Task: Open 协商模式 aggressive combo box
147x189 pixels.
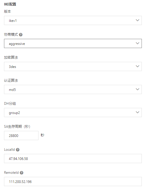Action: (x=73, y=43)
